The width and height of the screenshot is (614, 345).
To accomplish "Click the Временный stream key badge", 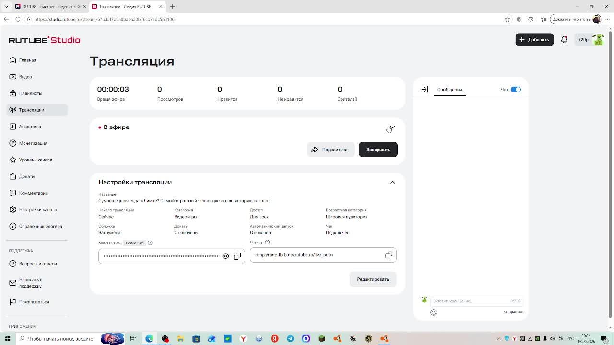I will [x=134, y=243].
